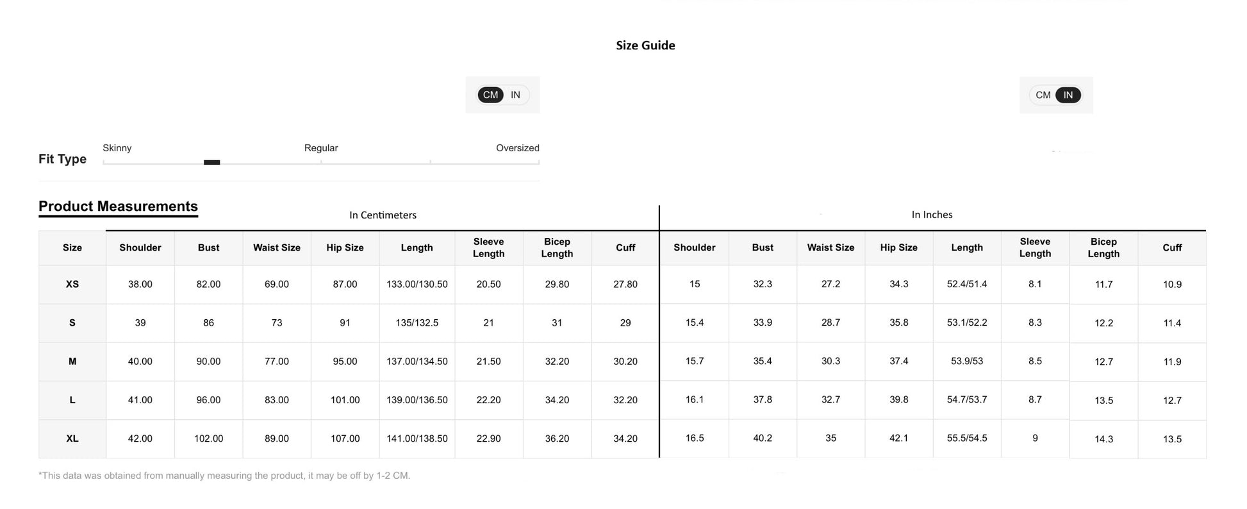Click the Size column header
This screenshot has height=509, width=1247.
point(72,247)
